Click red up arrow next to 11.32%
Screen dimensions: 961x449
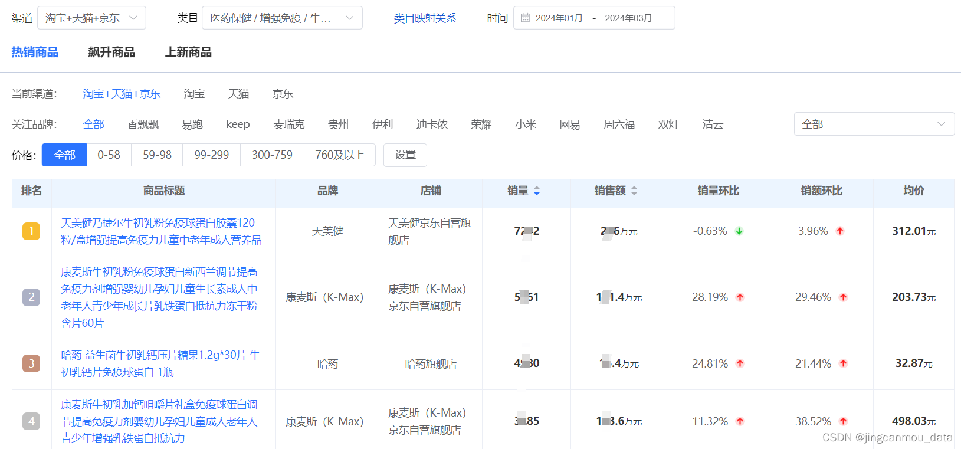pos(740,421)
